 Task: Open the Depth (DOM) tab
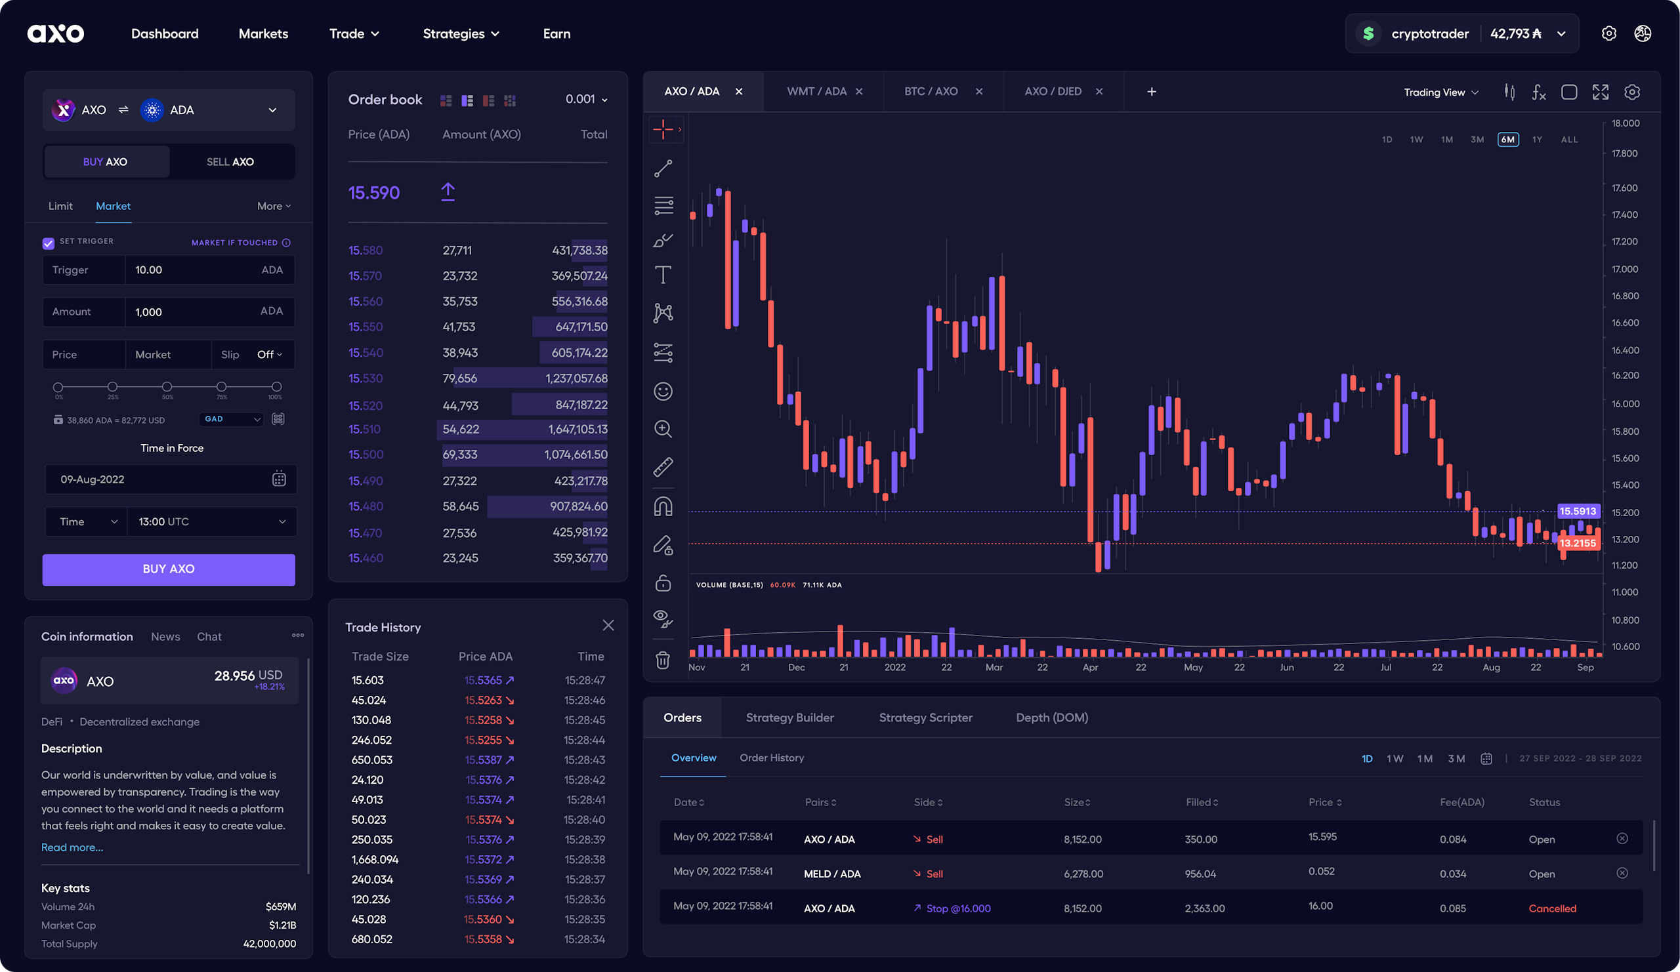click(x=1052, y=718)
